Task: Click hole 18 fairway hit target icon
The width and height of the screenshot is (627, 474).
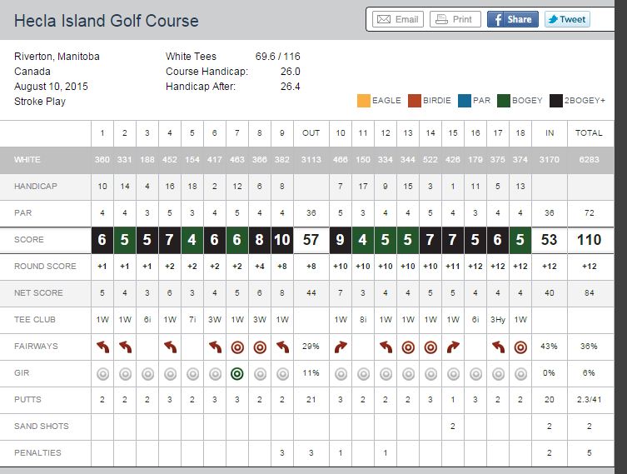Action: 520,346
